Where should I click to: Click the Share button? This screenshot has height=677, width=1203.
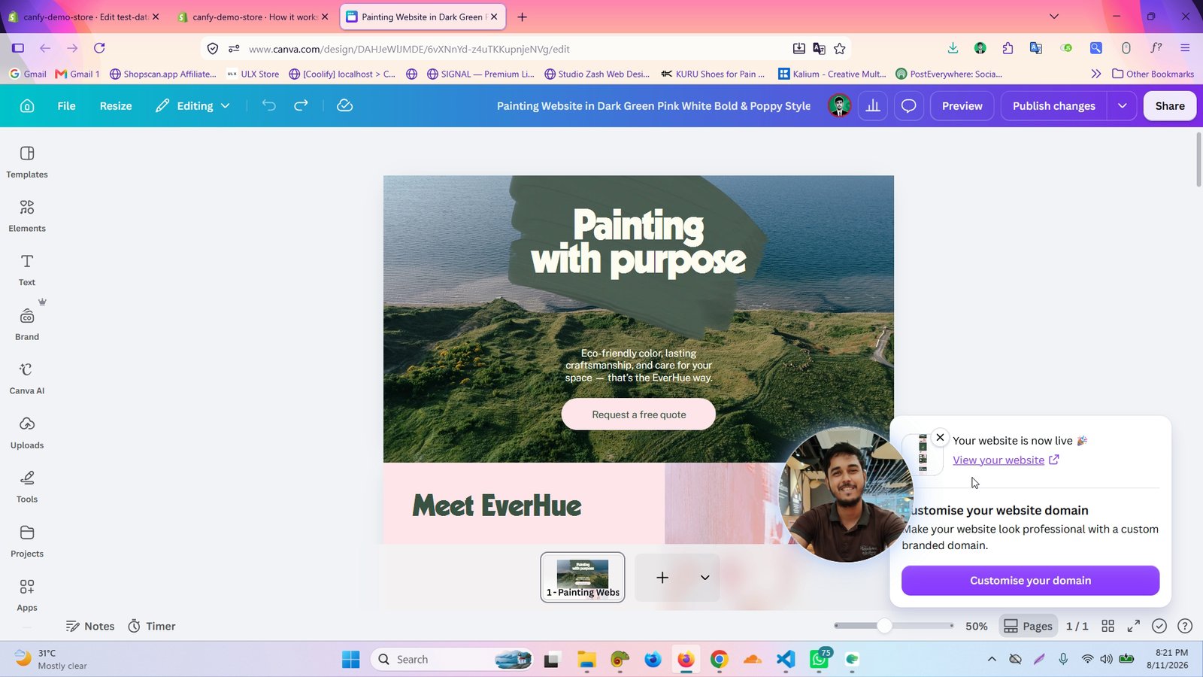tap(1170, 106)
